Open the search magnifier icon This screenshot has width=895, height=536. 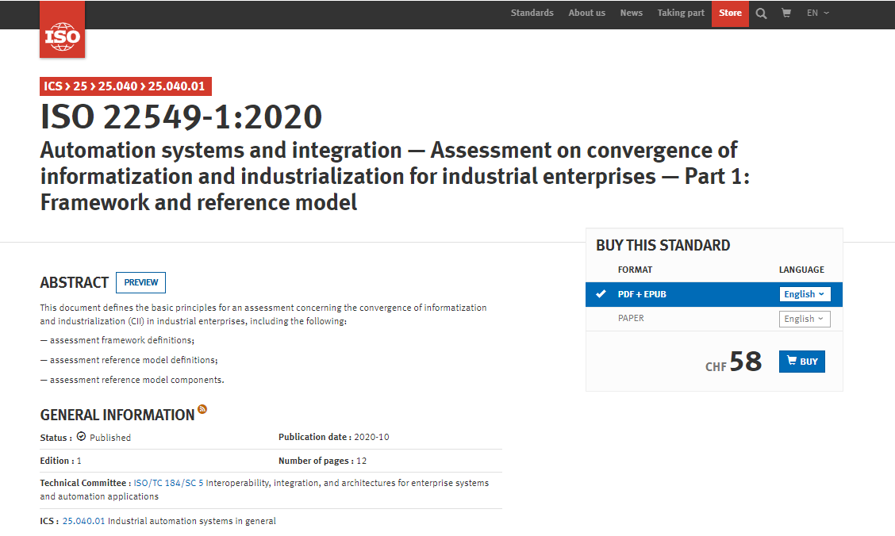pos(761,13)
